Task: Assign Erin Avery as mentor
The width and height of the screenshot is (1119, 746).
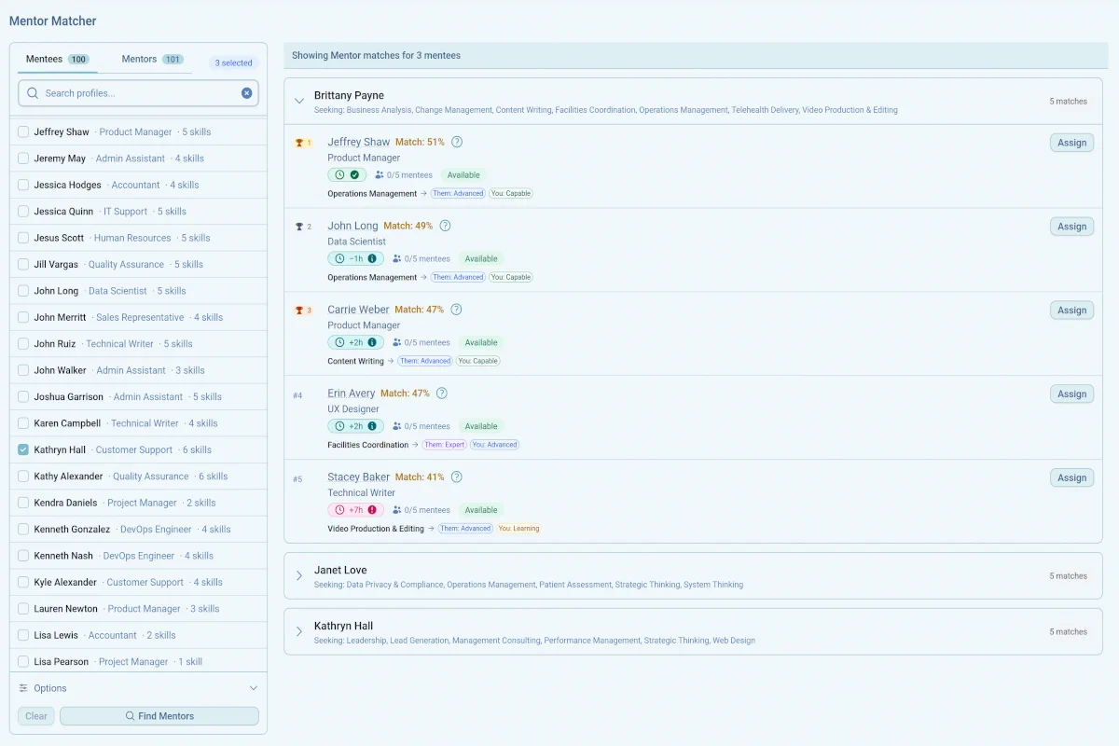Action: tap(1071, 394)
